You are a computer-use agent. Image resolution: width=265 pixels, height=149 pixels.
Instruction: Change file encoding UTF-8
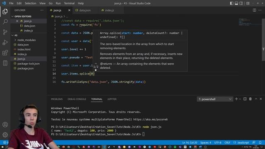tap(218, 142)
